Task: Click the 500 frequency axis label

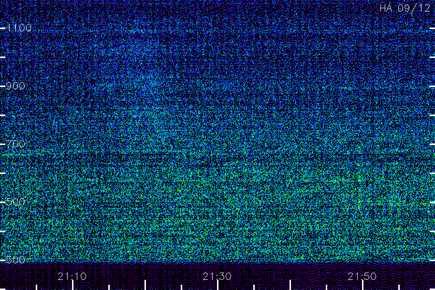Action: (15, 202)
